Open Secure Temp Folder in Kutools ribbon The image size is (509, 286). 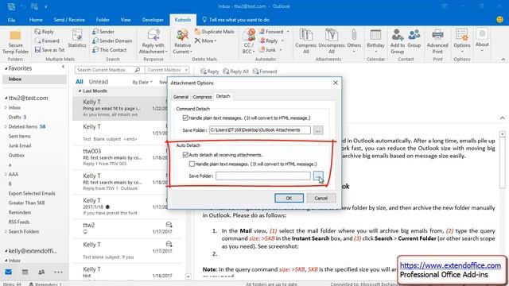[15, 42]
